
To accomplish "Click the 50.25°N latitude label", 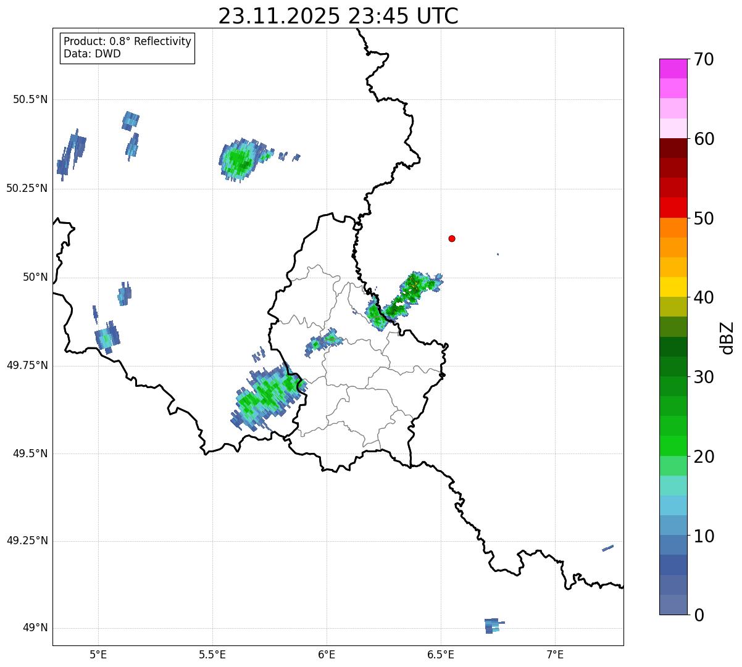I will pyautogui.click(x=27, y=188).
